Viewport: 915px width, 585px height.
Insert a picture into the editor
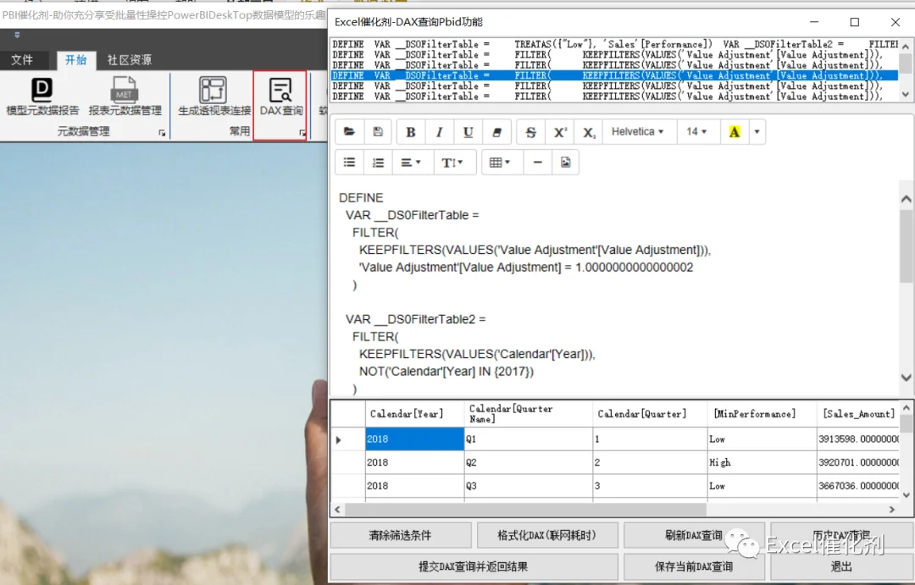tap(565, 163)
